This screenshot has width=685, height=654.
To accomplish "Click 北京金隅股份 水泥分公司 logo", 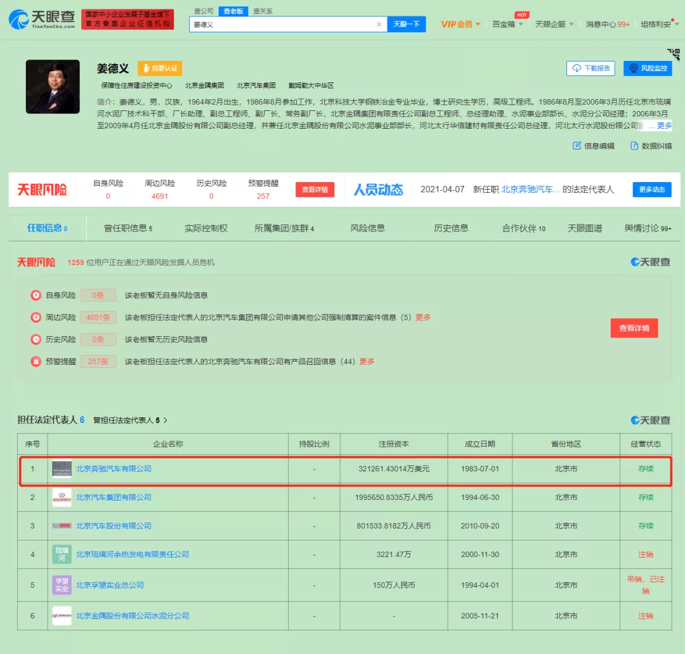I will pyautogui.click(x=62, y=615).
